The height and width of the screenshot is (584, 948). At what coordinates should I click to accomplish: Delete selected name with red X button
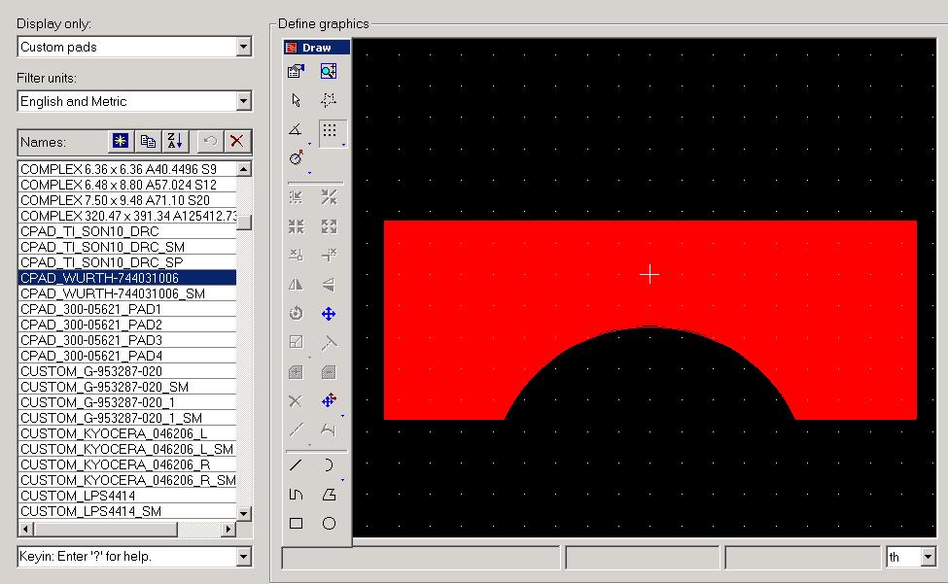click(x=237, y=141)
